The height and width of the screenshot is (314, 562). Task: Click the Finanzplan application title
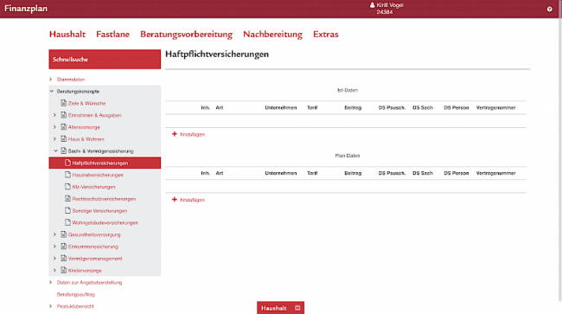pyautogui.click(x=26, y=9)
